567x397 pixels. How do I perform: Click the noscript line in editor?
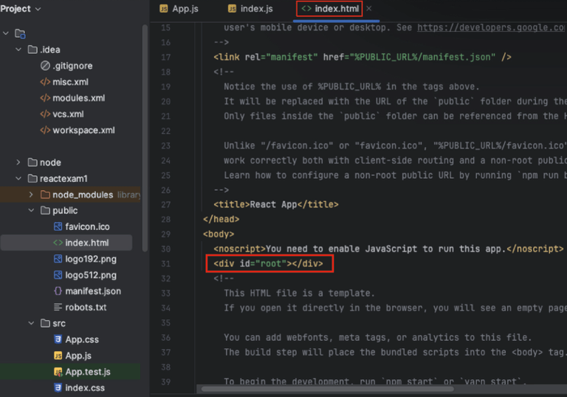click(388, 249)
